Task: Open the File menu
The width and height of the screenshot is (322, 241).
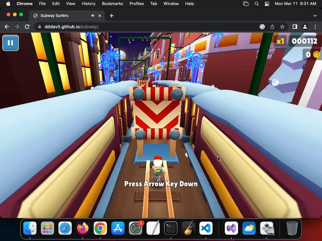Action: [x=42, y=3]
